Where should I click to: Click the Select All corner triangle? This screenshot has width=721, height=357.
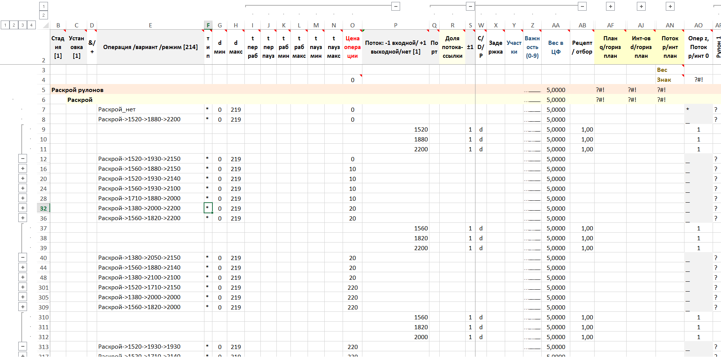pos(46,25)
